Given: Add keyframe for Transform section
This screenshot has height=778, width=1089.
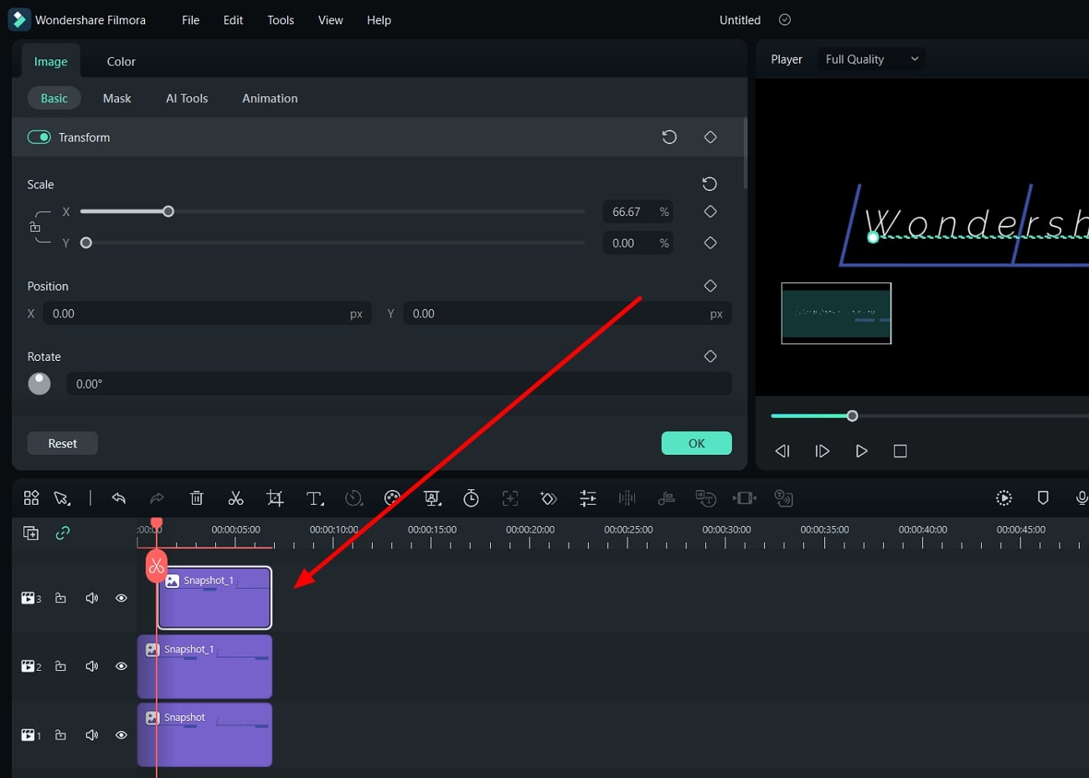Looking at the screenshot, I should pos(710,137).
